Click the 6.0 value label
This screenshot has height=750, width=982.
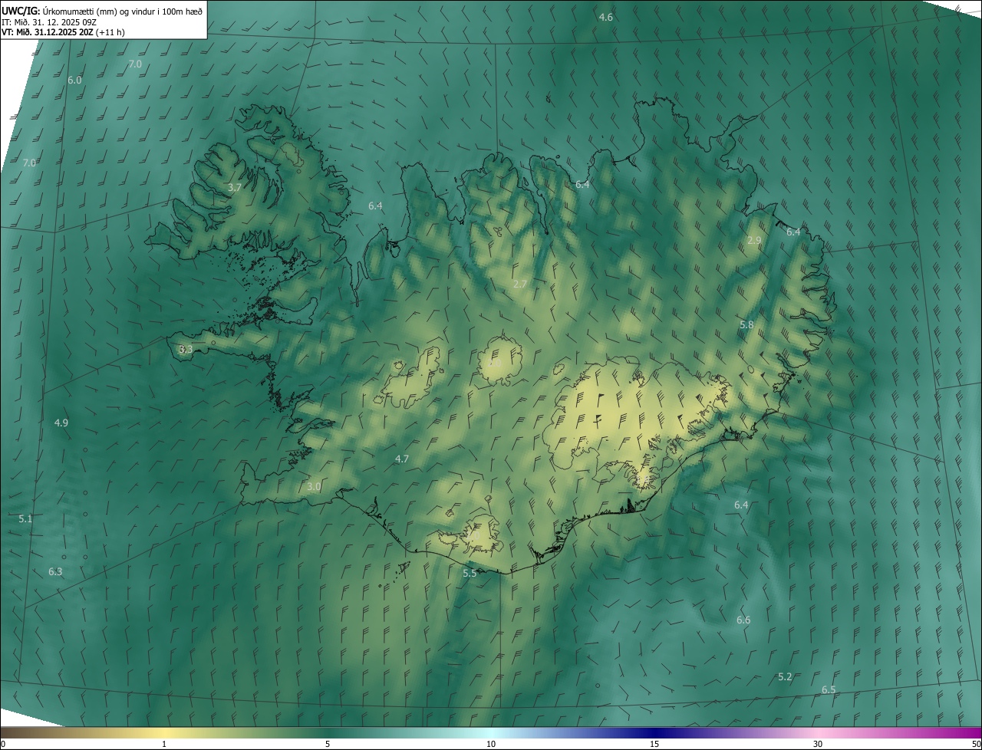[x=74, y=80]
